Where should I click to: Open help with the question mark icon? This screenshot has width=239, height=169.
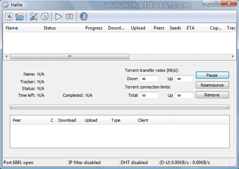click(x=84, y=17)
